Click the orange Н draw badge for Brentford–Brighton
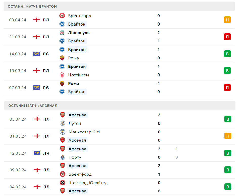Viewport: 238px width, 196px height. [227, 20]
